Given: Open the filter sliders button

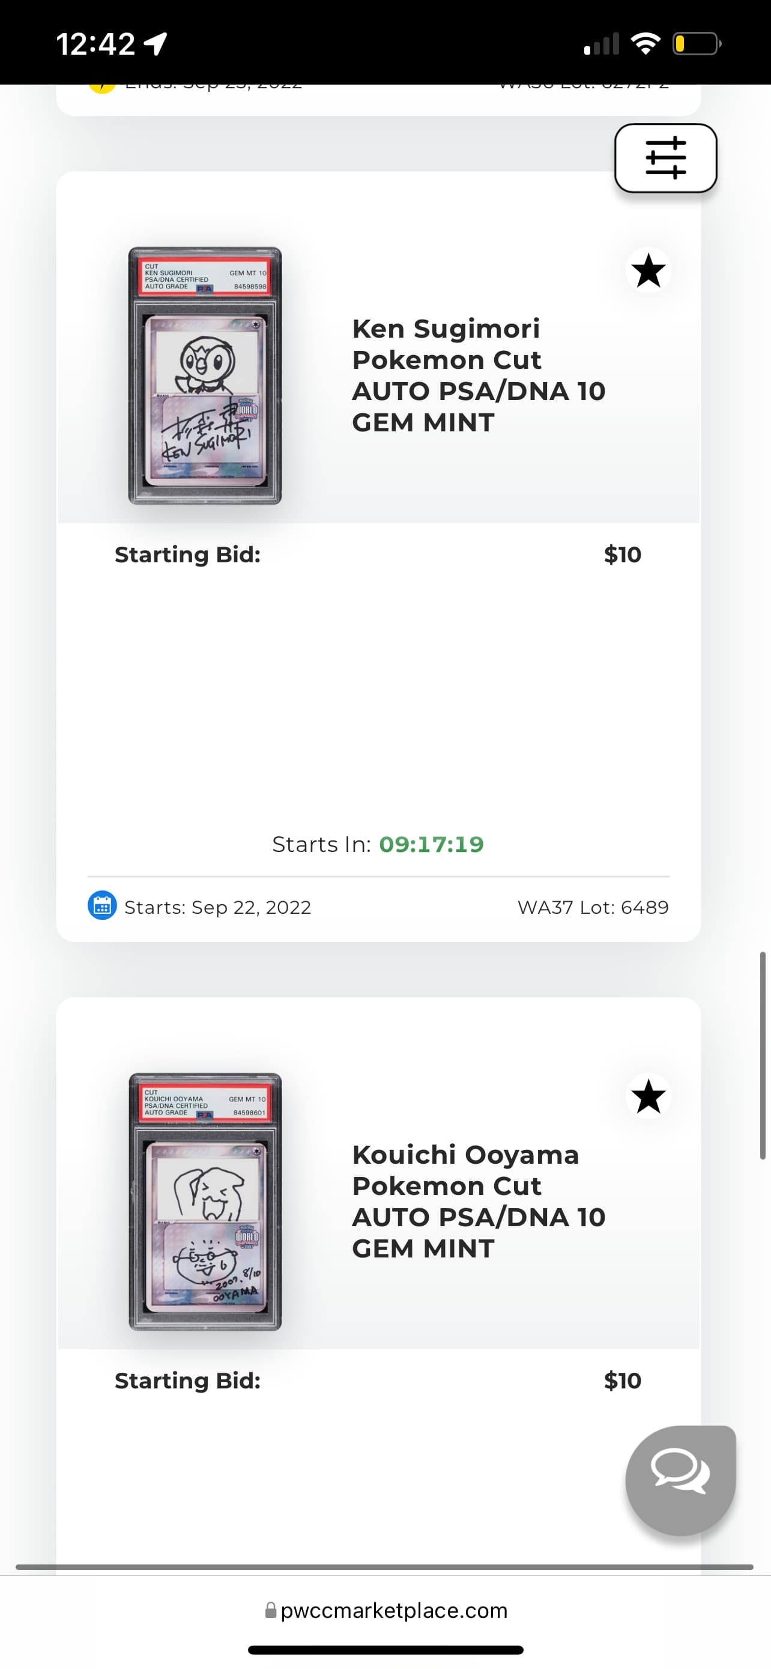Looking at the screenshot, I should pos(665,157).
